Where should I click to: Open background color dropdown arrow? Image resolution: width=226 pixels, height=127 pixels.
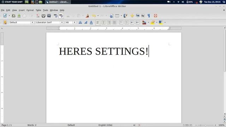click(x=165, y=23)
